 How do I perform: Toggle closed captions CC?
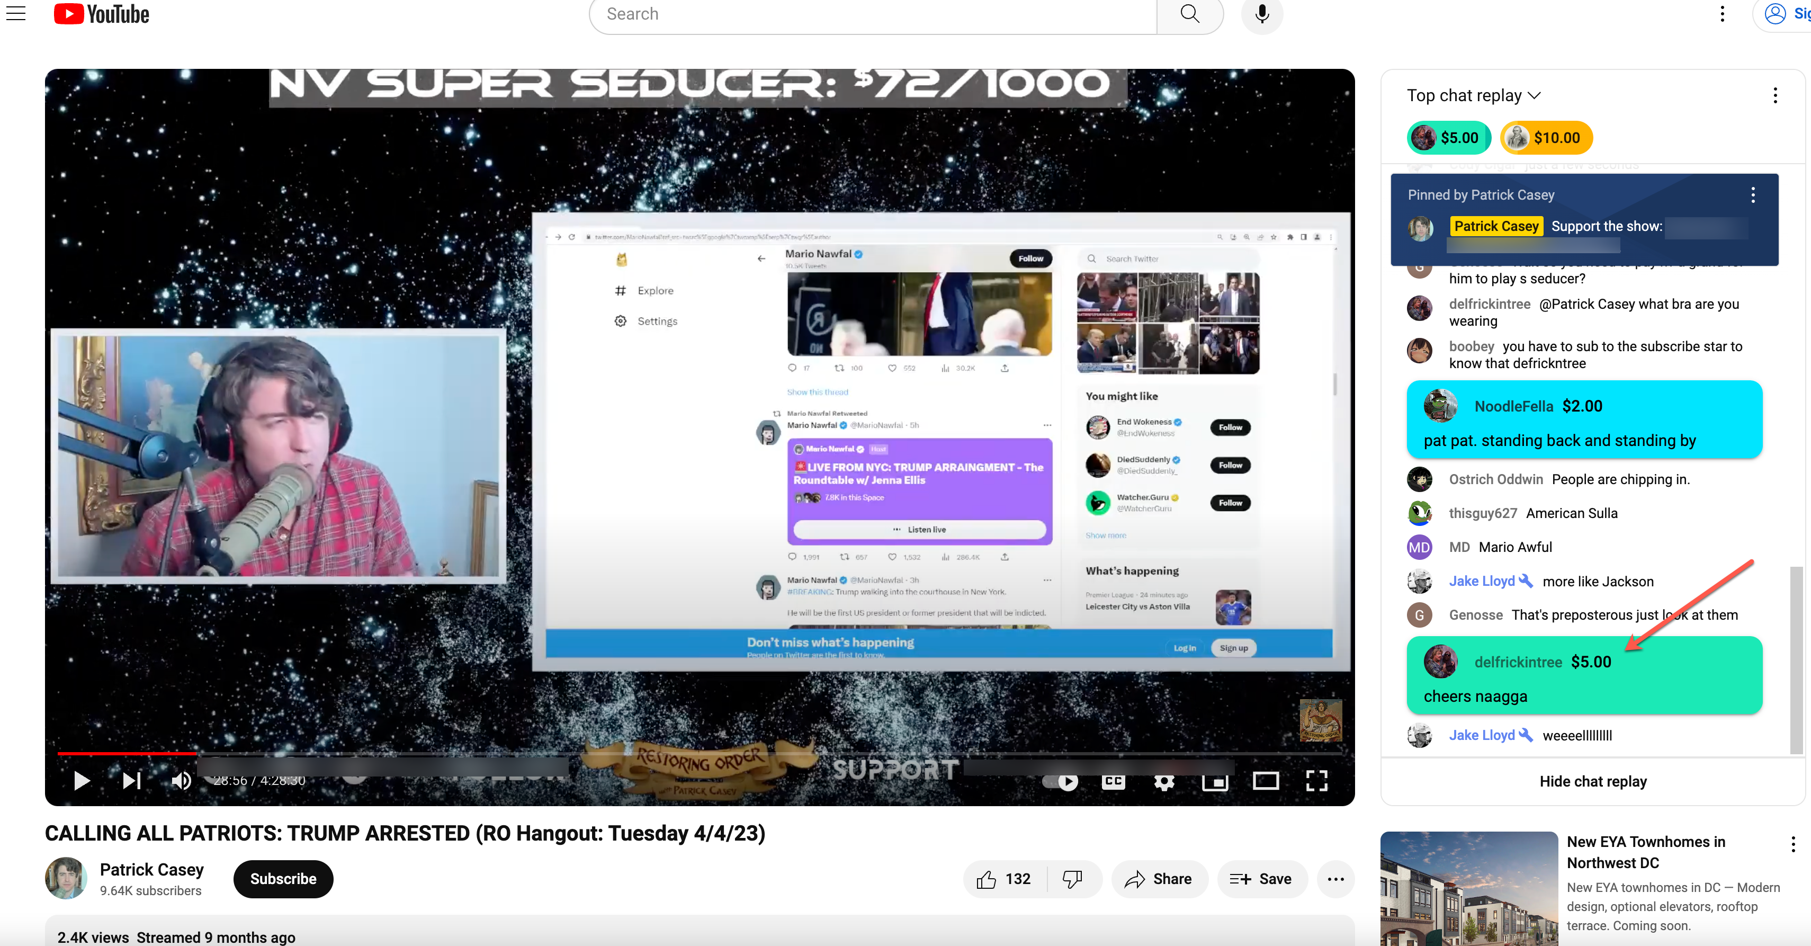[x=1113, y=781]
